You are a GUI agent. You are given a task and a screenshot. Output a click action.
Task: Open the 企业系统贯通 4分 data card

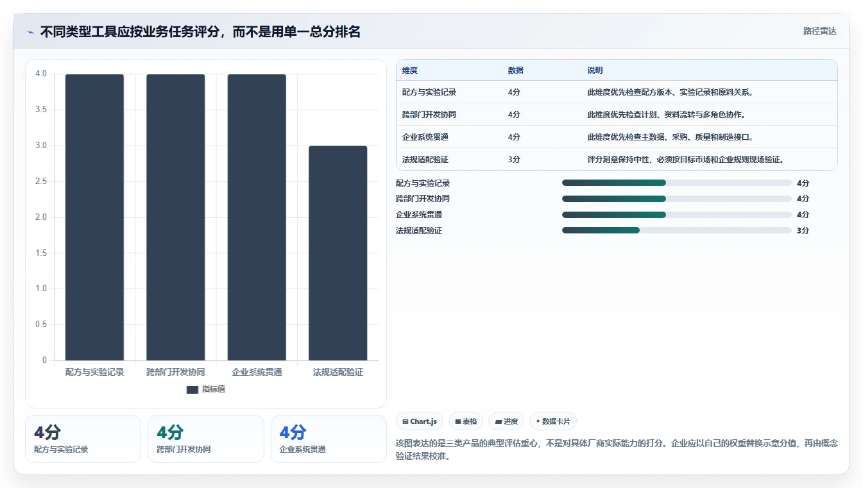329,439
